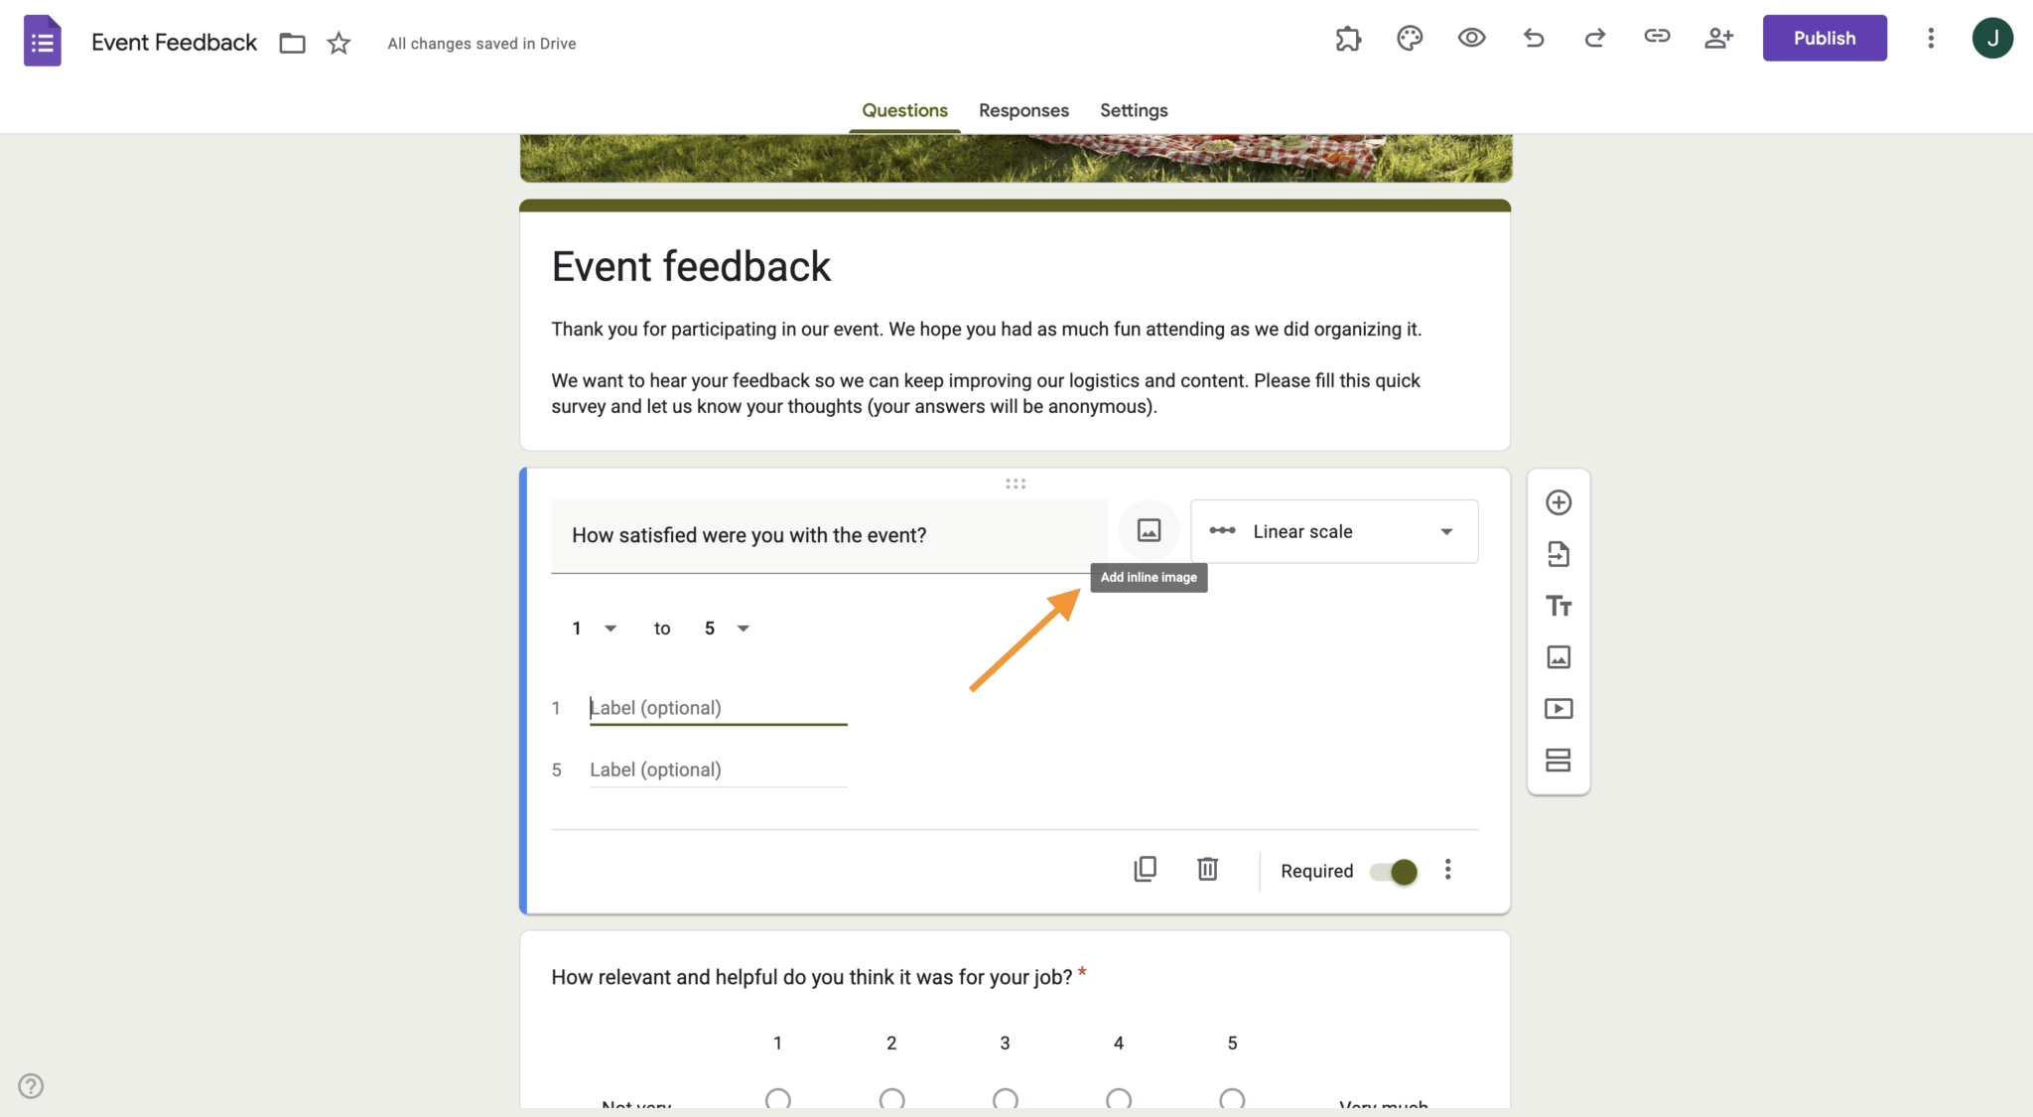Image resolution: width=2033 pixels, height=1117 pixels.
Task: Switch to the Responses tab
Action: (x=1023, y=110)
